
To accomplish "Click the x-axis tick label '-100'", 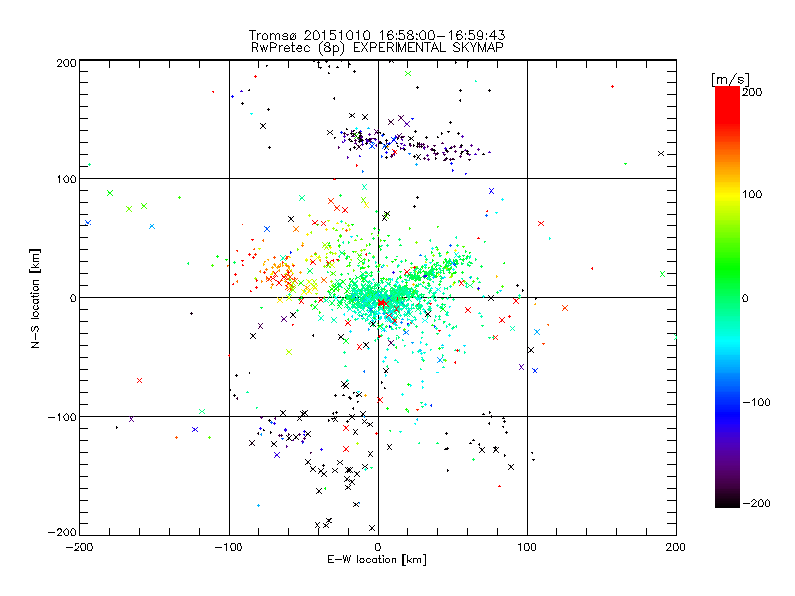I will [229, 548].
